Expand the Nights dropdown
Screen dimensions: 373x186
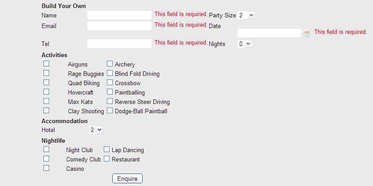(245, 44)
